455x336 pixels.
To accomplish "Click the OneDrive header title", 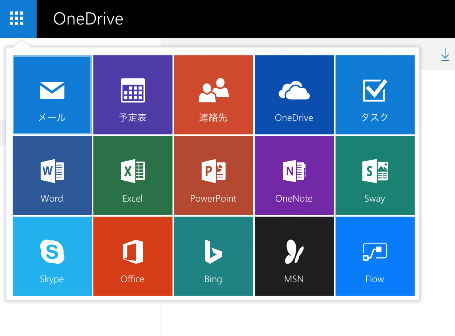I will [88, 19].
